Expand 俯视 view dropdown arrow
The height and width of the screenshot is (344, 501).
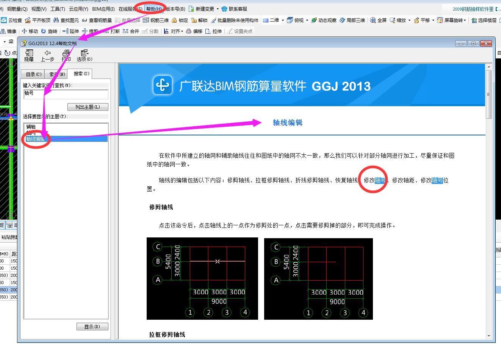tap(307, 20)
